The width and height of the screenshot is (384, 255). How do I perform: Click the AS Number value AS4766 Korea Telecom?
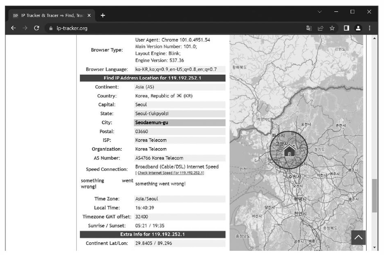159,158
